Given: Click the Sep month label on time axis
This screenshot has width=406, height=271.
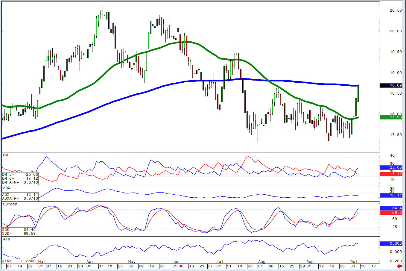Looking at the screenshot, I should point(310,262).
